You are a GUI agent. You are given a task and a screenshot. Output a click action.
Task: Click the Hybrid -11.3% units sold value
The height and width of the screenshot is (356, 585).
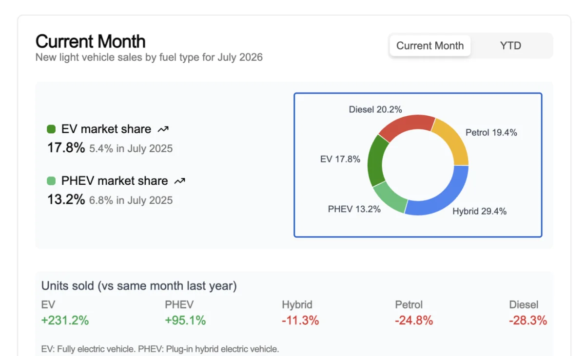point(300,320)
